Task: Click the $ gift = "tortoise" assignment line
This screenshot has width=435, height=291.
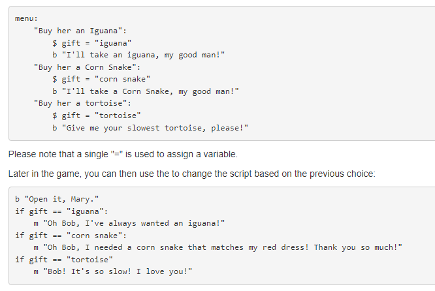Action: [x=96, y=115]
